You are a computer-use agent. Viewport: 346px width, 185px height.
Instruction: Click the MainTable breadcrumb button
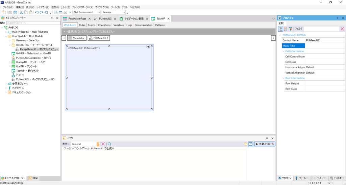click(x=77, y=38)
